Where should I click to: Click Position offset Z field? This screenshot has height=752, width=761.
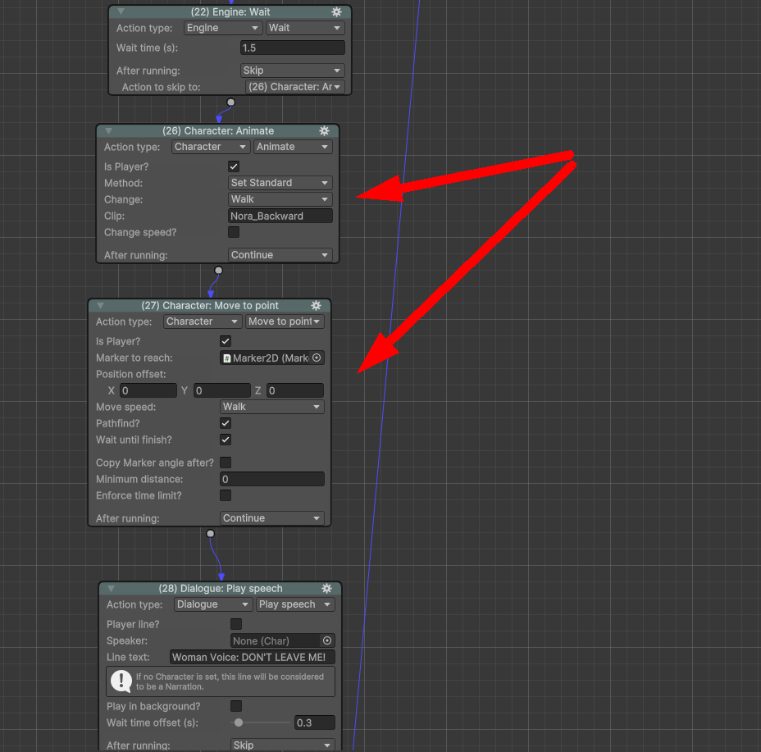tap(295, 391)
